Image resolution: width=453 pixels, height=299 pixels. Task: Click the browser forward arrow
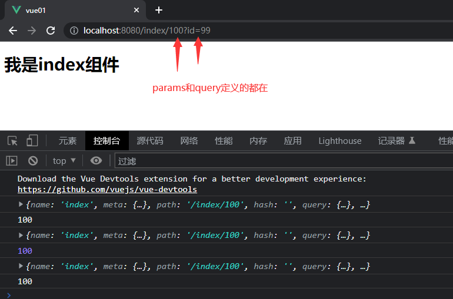pyautogui.click(x=32, y=31)
